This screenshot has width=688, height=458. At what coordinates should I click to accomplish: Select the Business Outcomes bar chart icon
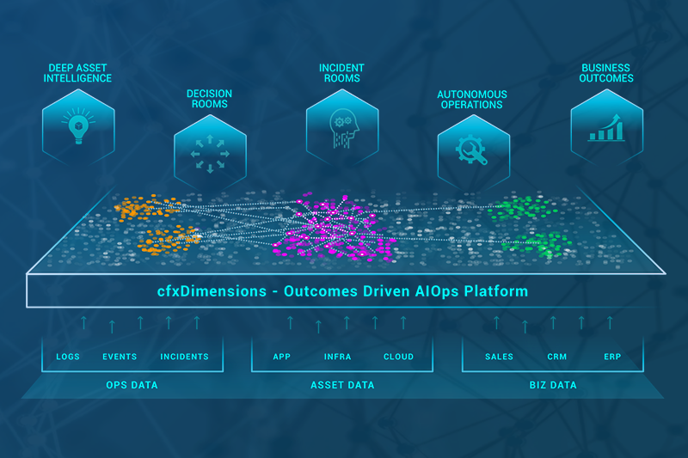point(606,125)
